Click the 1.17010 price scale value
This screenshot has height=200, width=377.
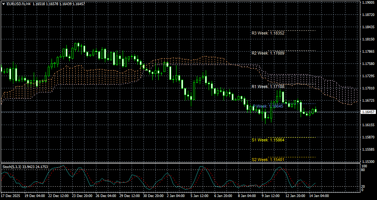[368, 88]
